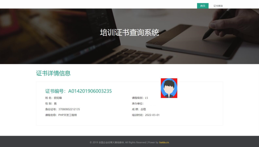Follow the baidu.cn link in the footer
This screenshot has height=147, width=259.
coord(165,142)
